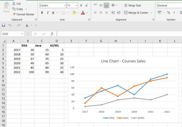
Task: Open Font Color dropdown arrow
Action: point(87,12)
